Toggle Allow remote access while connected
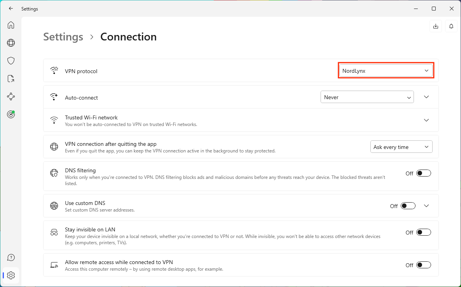This screenshot has height=287, width=461. (423, 265)
